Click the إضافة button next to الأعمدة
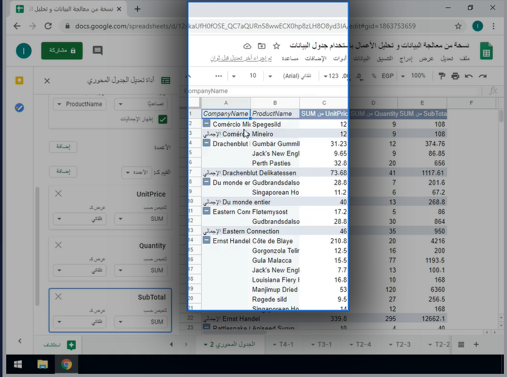 coord(63,147)
